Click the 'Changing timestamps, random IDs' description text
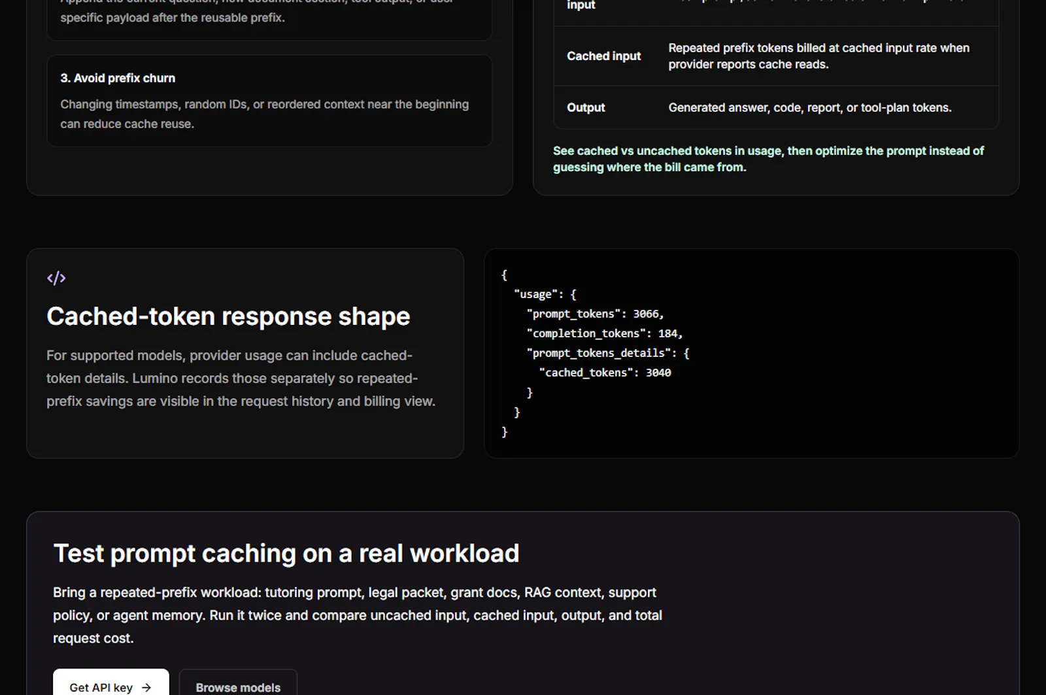 [x=264, y=114]
